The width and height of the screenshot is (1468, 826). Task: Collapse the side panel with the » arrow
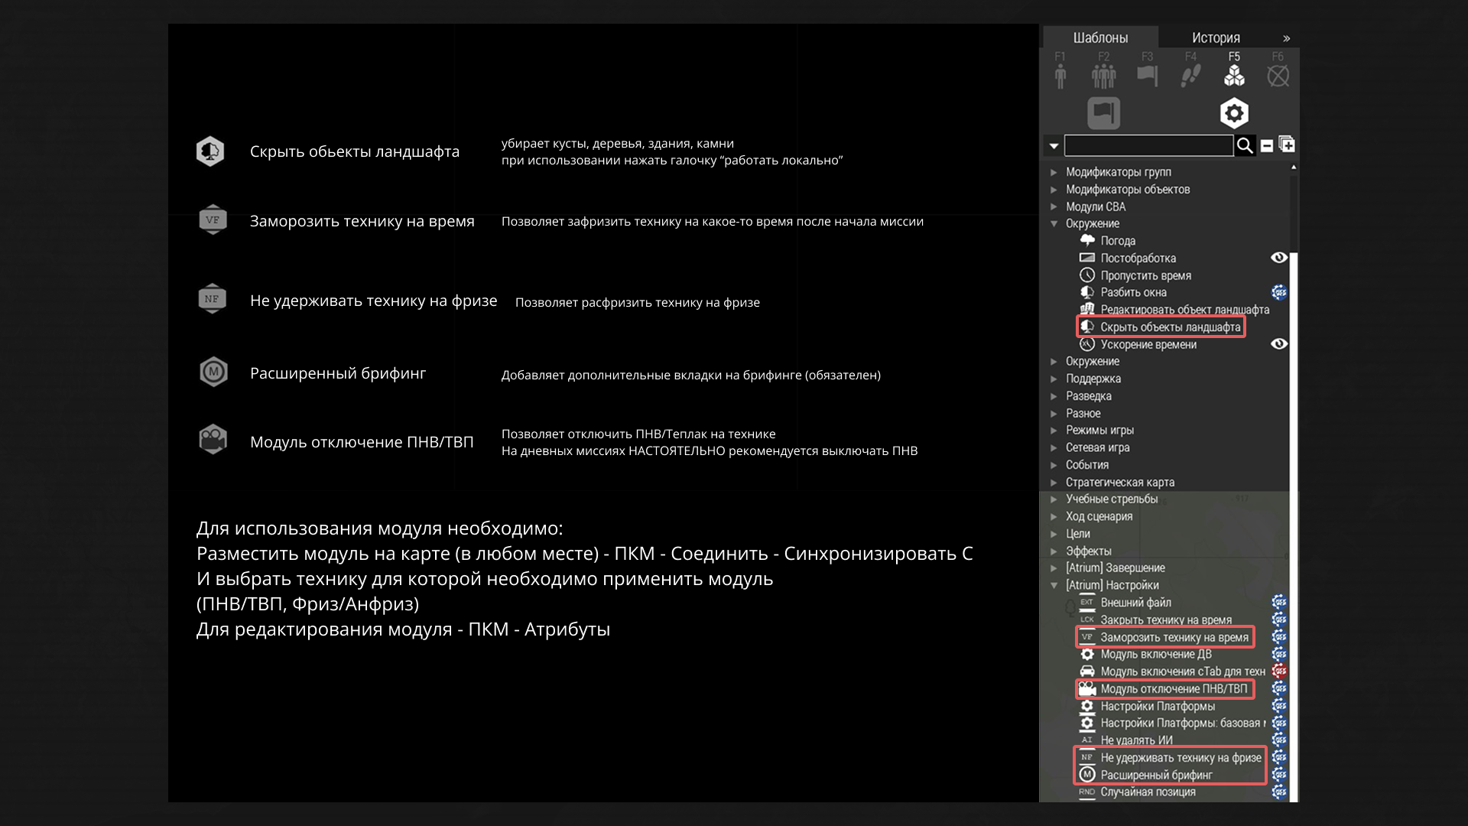click(x=1286, y=38)
